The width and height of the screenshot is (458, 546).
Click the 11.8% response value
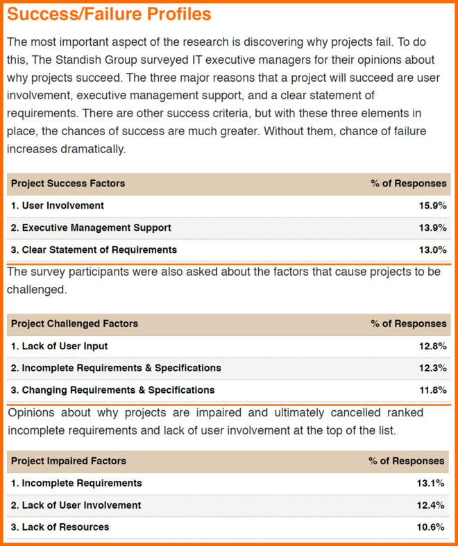click(432, 390)
